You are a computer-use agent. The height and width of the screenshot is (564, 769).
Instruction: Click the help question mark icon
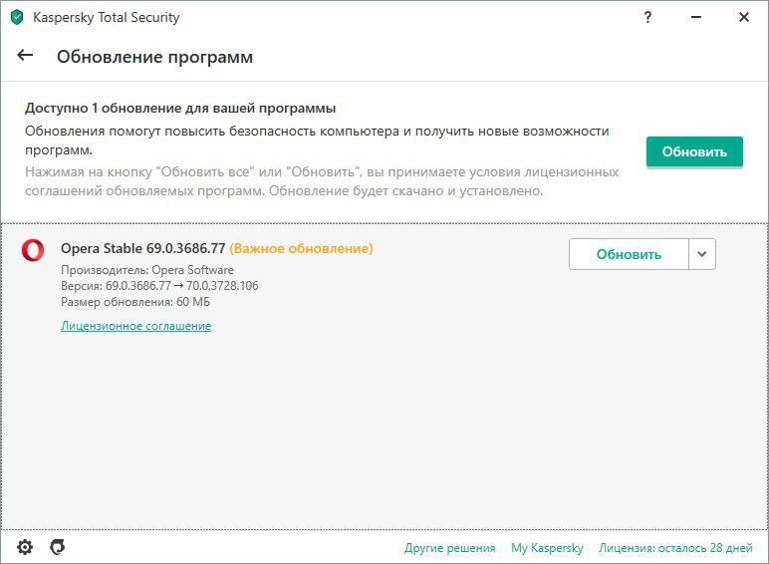point(647,17)
